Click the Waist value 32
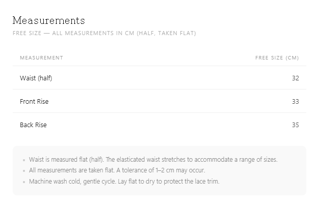The height and width of the screenshot is (208, 317). pos(296,78)
